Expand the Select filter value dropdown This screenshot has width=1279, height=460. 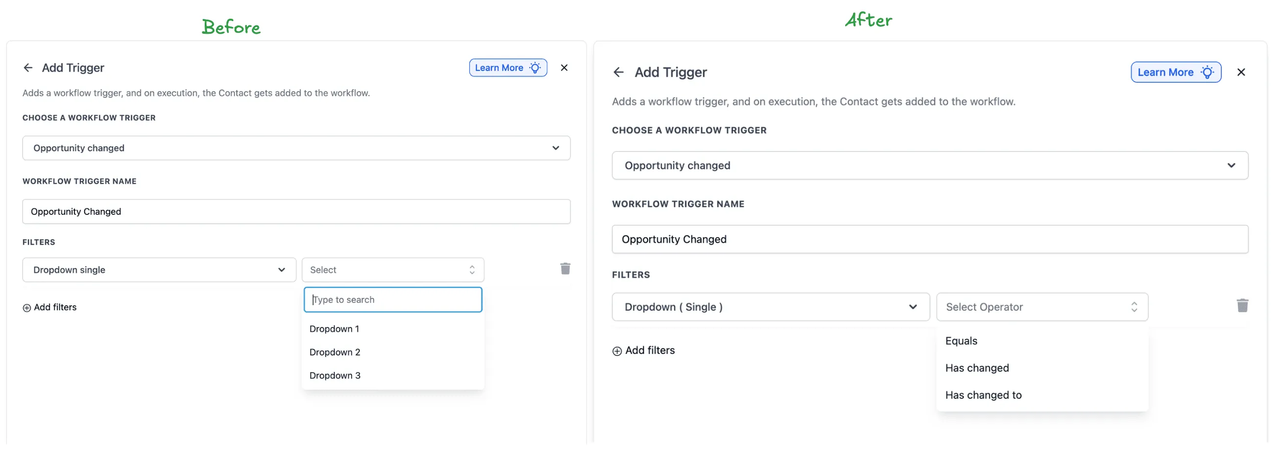coord(392,270)
